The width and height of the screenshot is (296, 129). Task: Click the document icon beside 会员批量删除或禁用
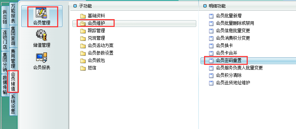[x=211, y=23]
